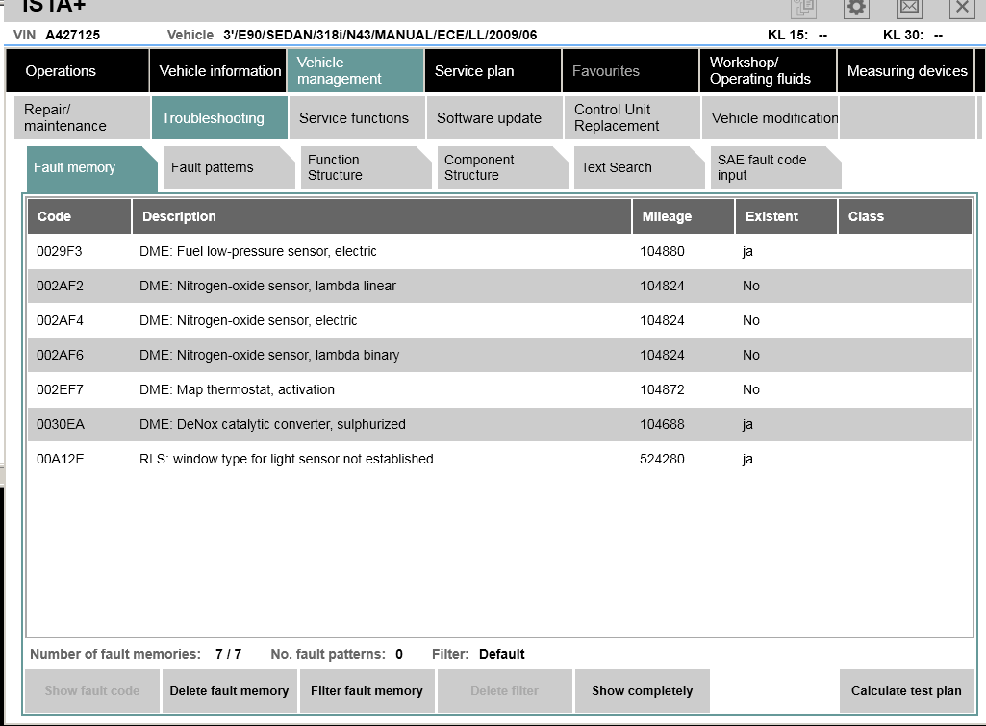Open Vehicle information tab
986x726 pixels.
218,71
